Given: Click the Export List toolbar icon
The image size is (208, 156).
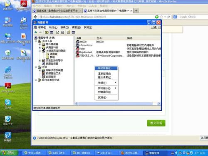Looking at the screenshot, I should [62, 32].
